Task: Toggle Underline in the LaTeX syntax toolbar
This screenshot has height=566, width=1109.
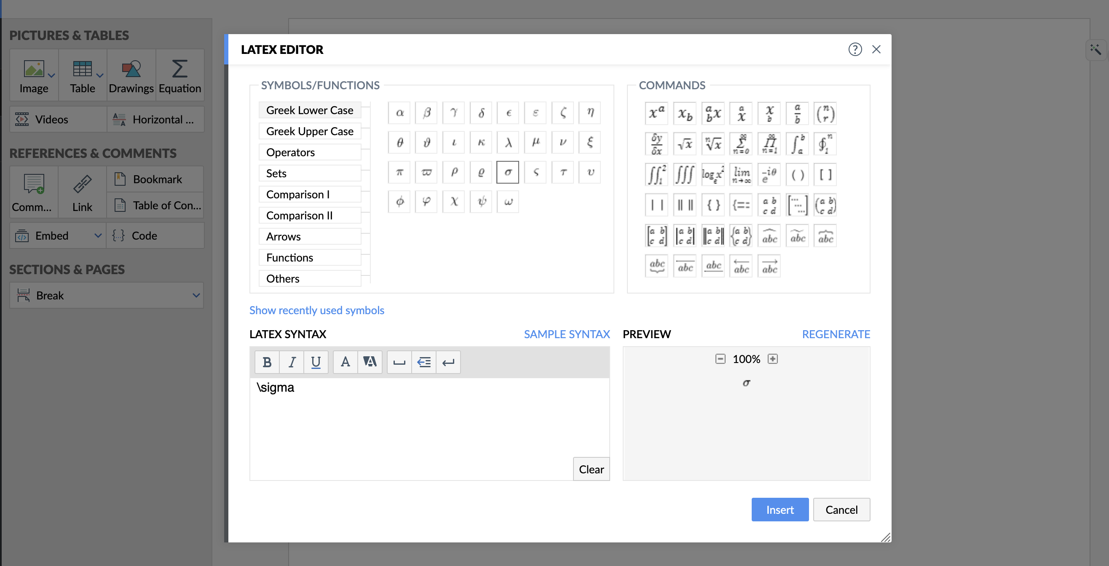Action: point(316,362)
